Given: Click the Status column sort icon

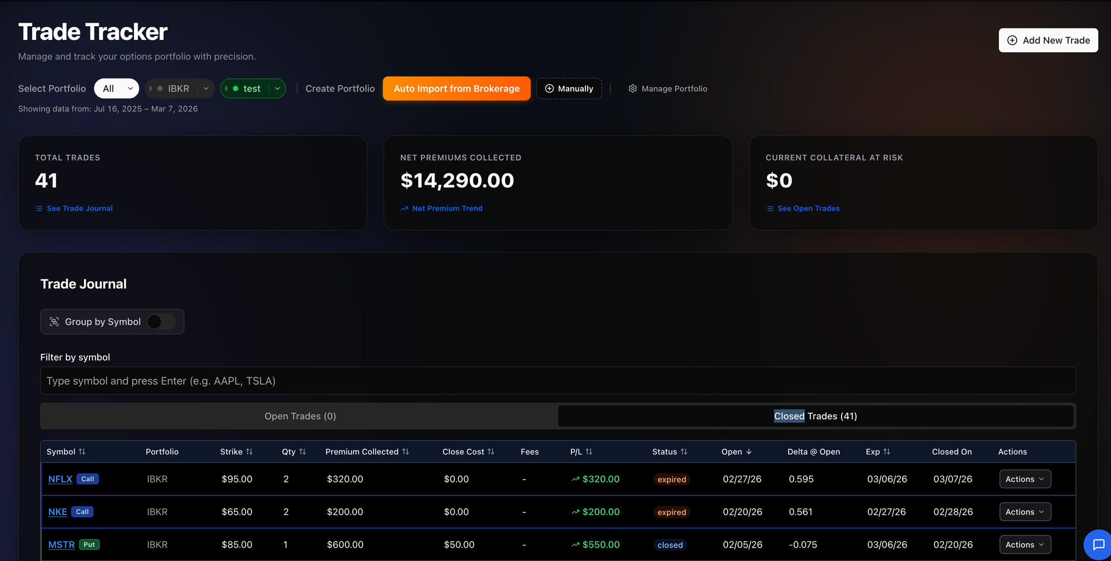Looking at the screenshot, I should (684, 452).
